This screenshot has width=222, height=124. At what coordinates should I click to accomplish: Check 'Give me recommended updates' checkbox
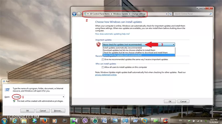click(x=102, y=60)
